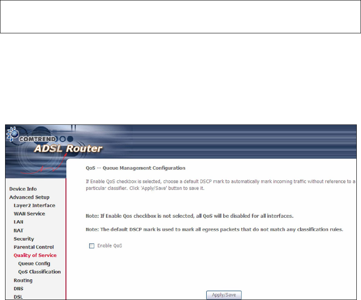This screenshot has height=300, width=361.
Task: Open Queue Config submenu
Action: point(34,263)
